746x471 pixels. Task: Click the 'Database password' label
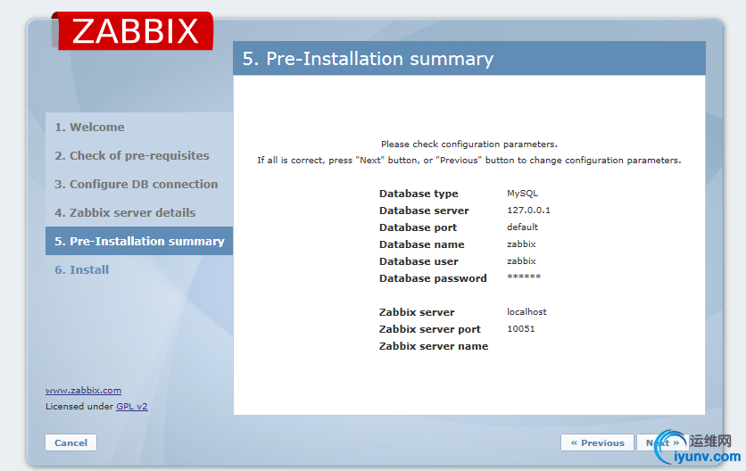pyautogui.click(x=433, y=278)
